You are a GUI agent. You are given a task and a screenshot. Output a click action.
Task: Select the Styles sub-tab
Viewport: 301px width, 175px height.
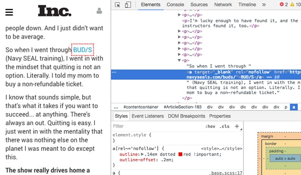point(121,116)
